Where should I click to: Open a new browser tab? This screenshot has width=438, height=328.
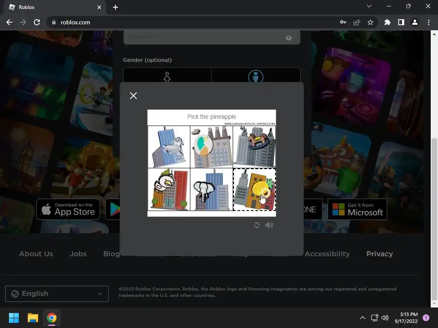(x=115, y=7)
